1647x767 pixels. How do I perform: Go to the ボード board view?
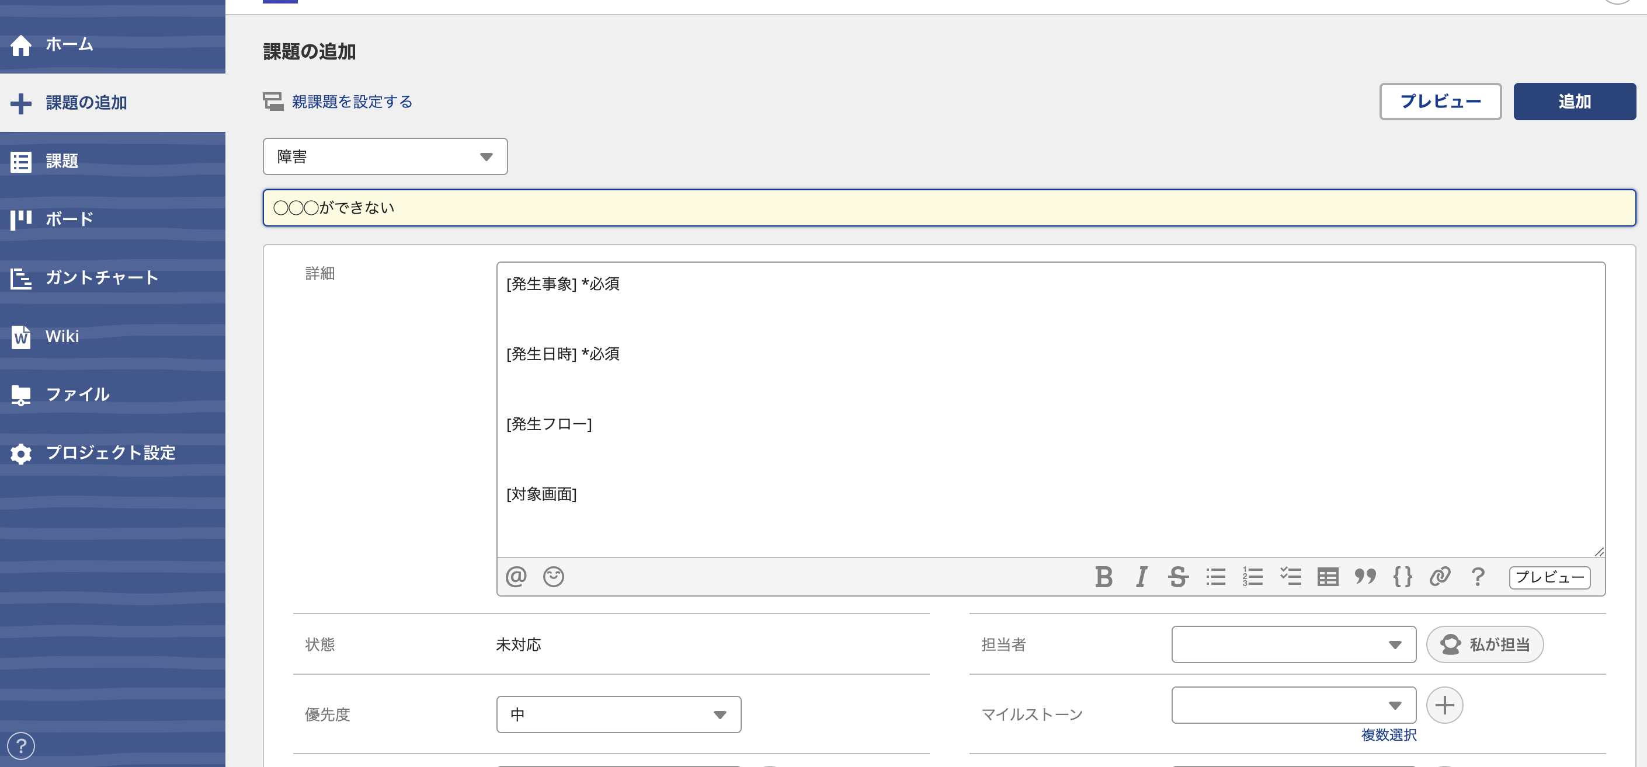pyautogui.click(x=113, y=219)
